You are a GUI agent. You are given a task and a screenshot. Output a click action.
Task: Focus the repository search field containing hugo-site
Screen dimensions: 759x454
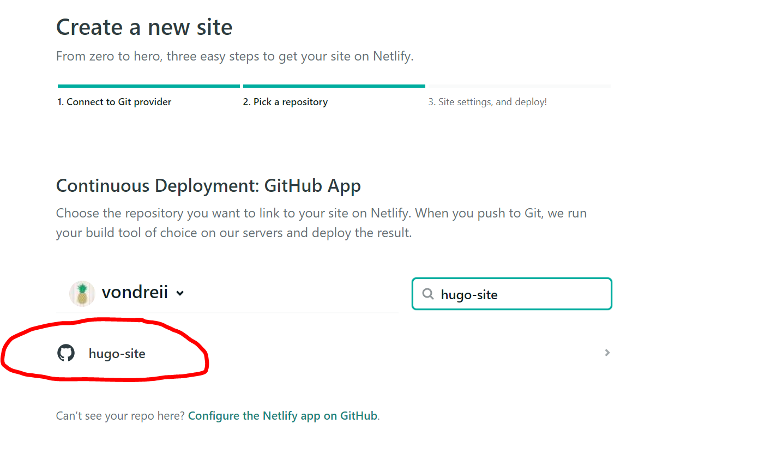[512, 294]
